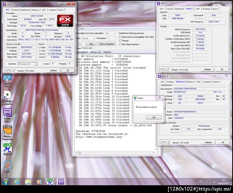Switch to SPD tab in CPU window
Image resolution: width=233 pixels, height=193 pixels.
43,10
